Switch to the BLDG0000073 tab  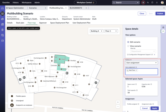76,8
